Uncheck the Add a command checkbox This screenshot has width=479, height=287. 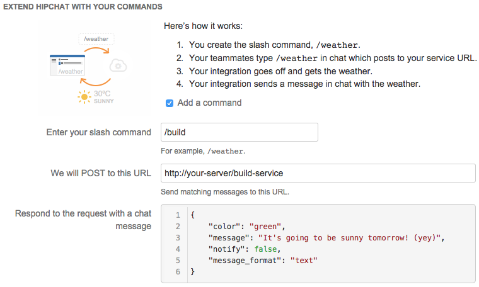[169, 103]
